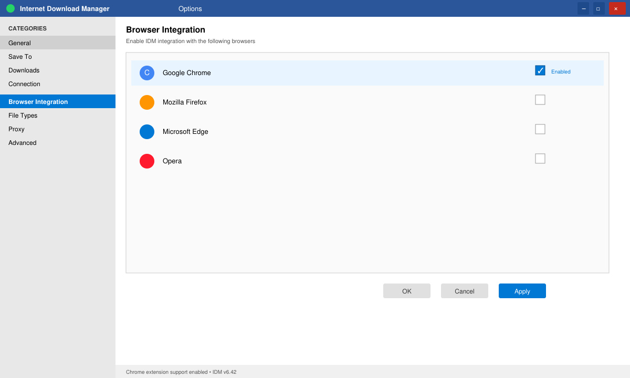The image size is (630, 378).
Task: Open the Save To category
Action: (x=58, y=57)
